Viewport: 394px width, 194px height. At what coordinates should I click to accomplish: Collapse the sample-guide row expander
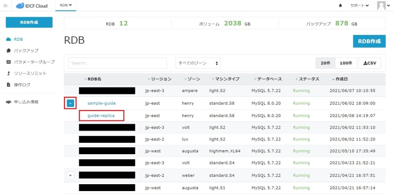(x=70, y=103)
